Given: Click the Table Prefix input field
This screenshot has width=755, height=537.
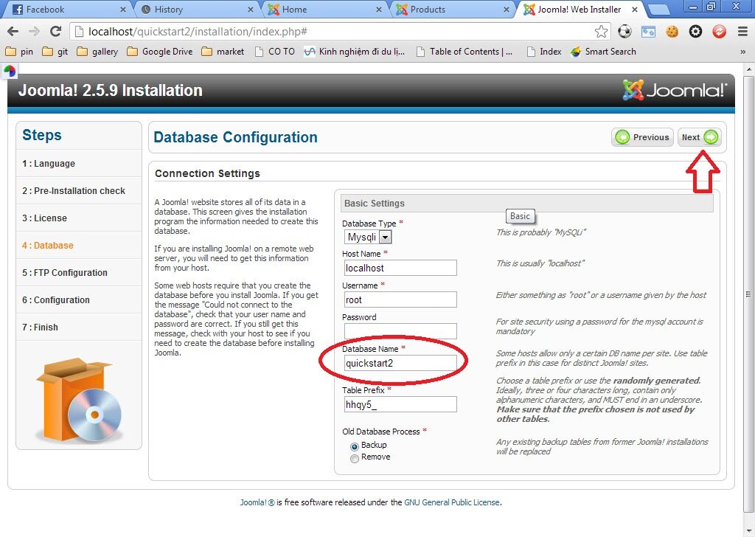Looking at the screenshot, I should pos(399,404).
